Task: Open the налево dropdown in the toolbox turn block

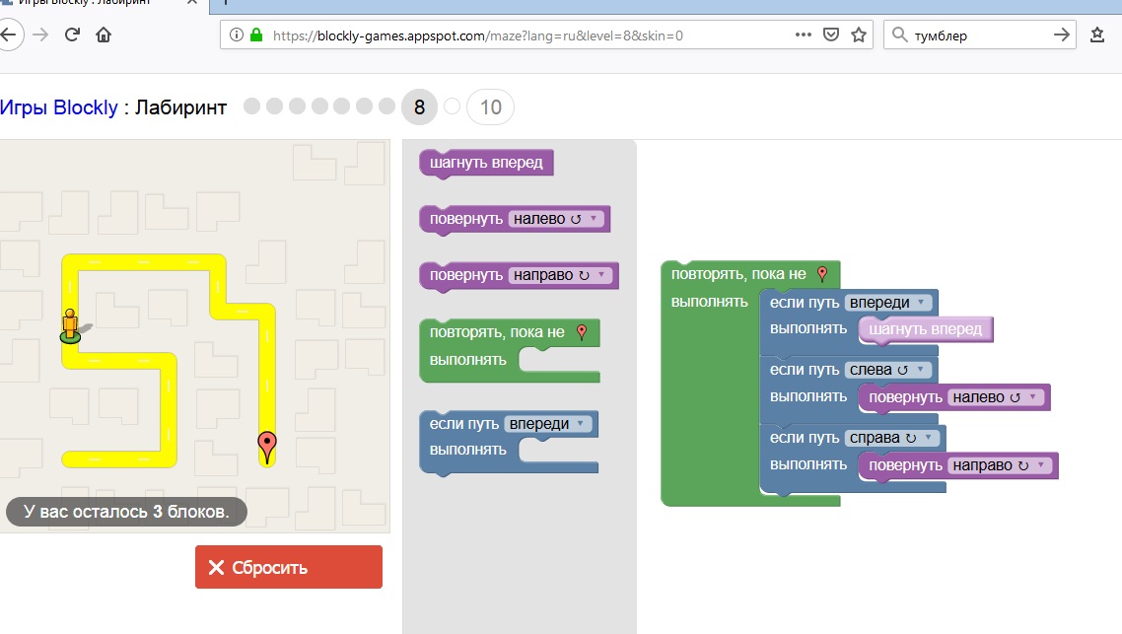Action: [557, 219]
